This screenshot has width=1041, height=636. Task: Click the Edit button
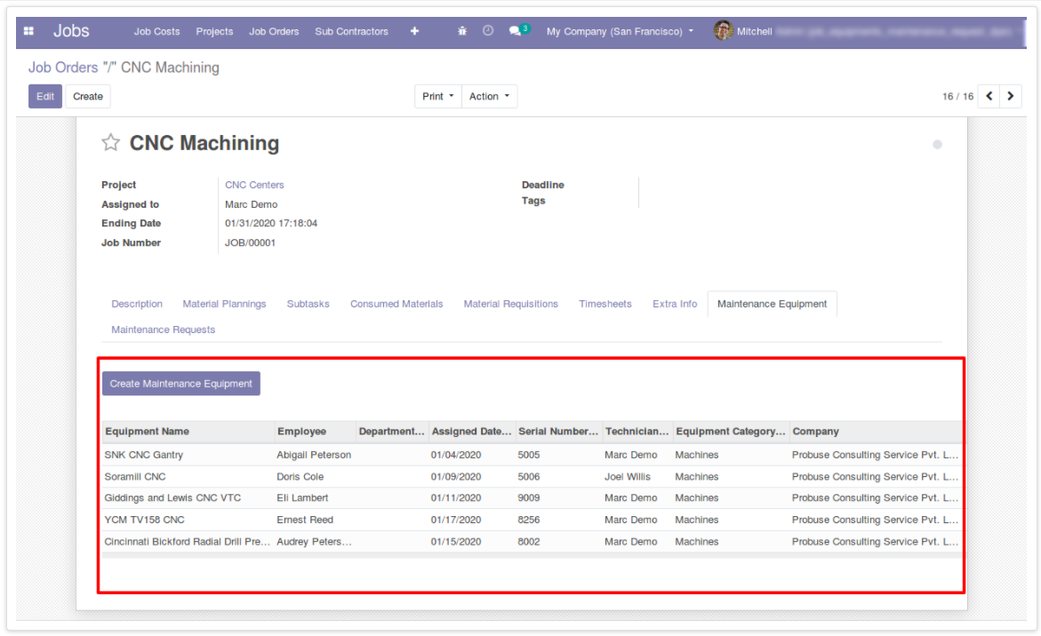(45, 97)
